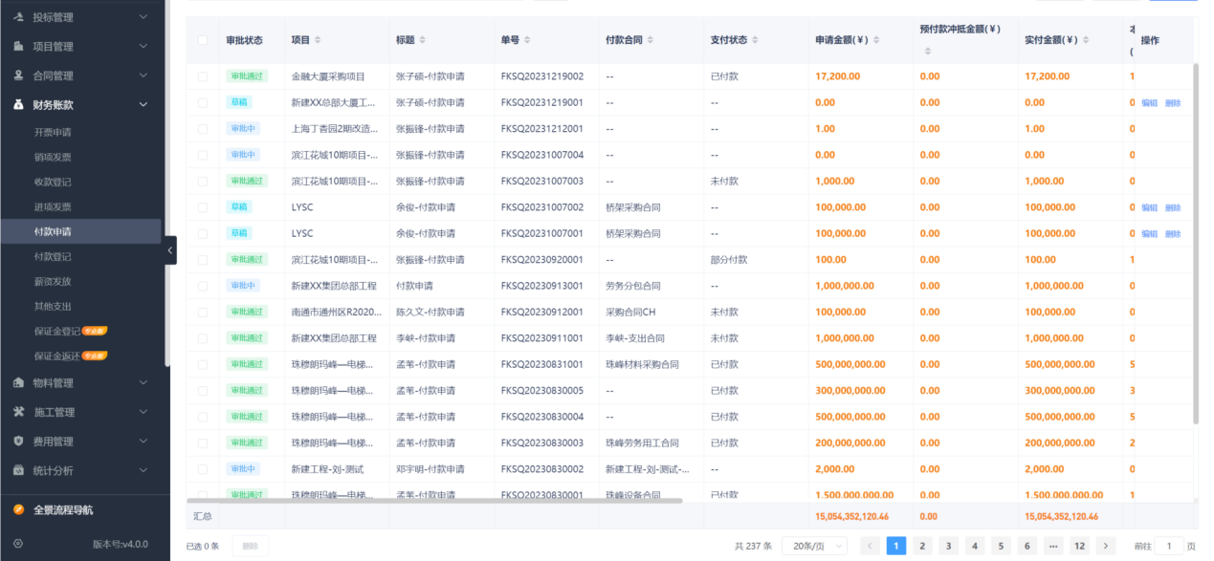This screenshot has width=1214, height=561.
Task: Expand the 项目管理 menu chevron
Action: [143, 45]
